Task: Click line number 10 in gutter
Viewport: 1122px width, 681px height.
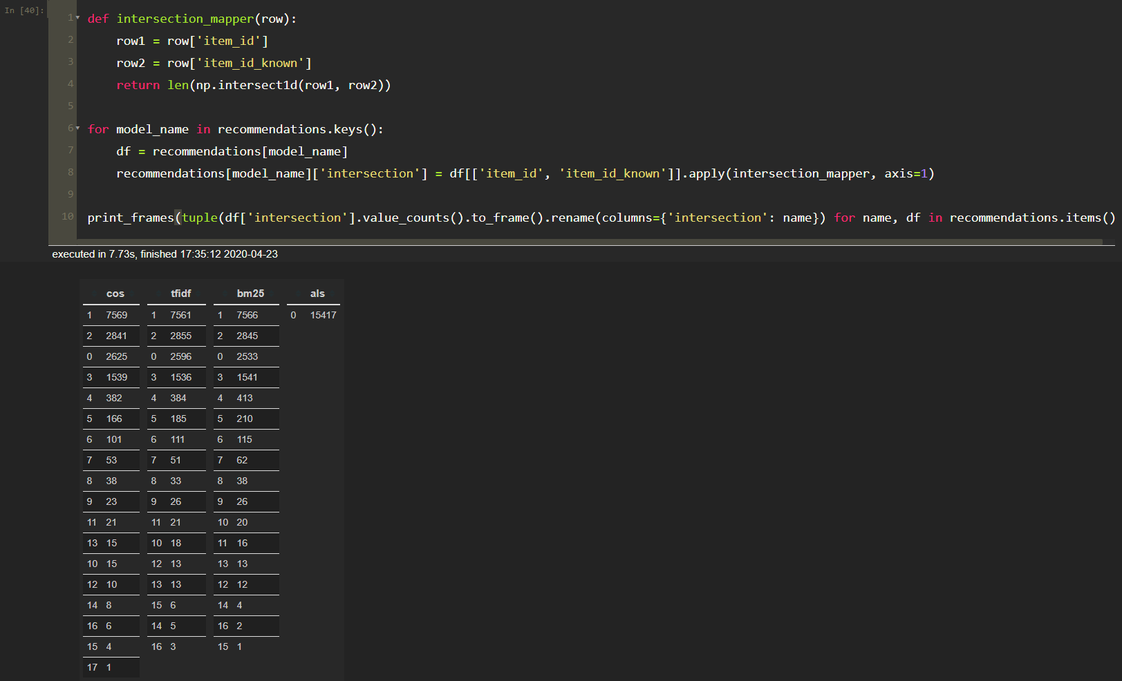Action: (x=68, y=216)
